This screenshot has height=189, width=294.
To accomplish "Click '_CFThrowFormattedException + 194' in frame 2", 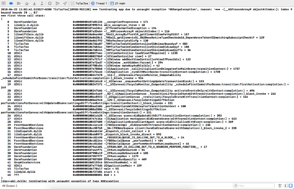I will tap(130, 28).
